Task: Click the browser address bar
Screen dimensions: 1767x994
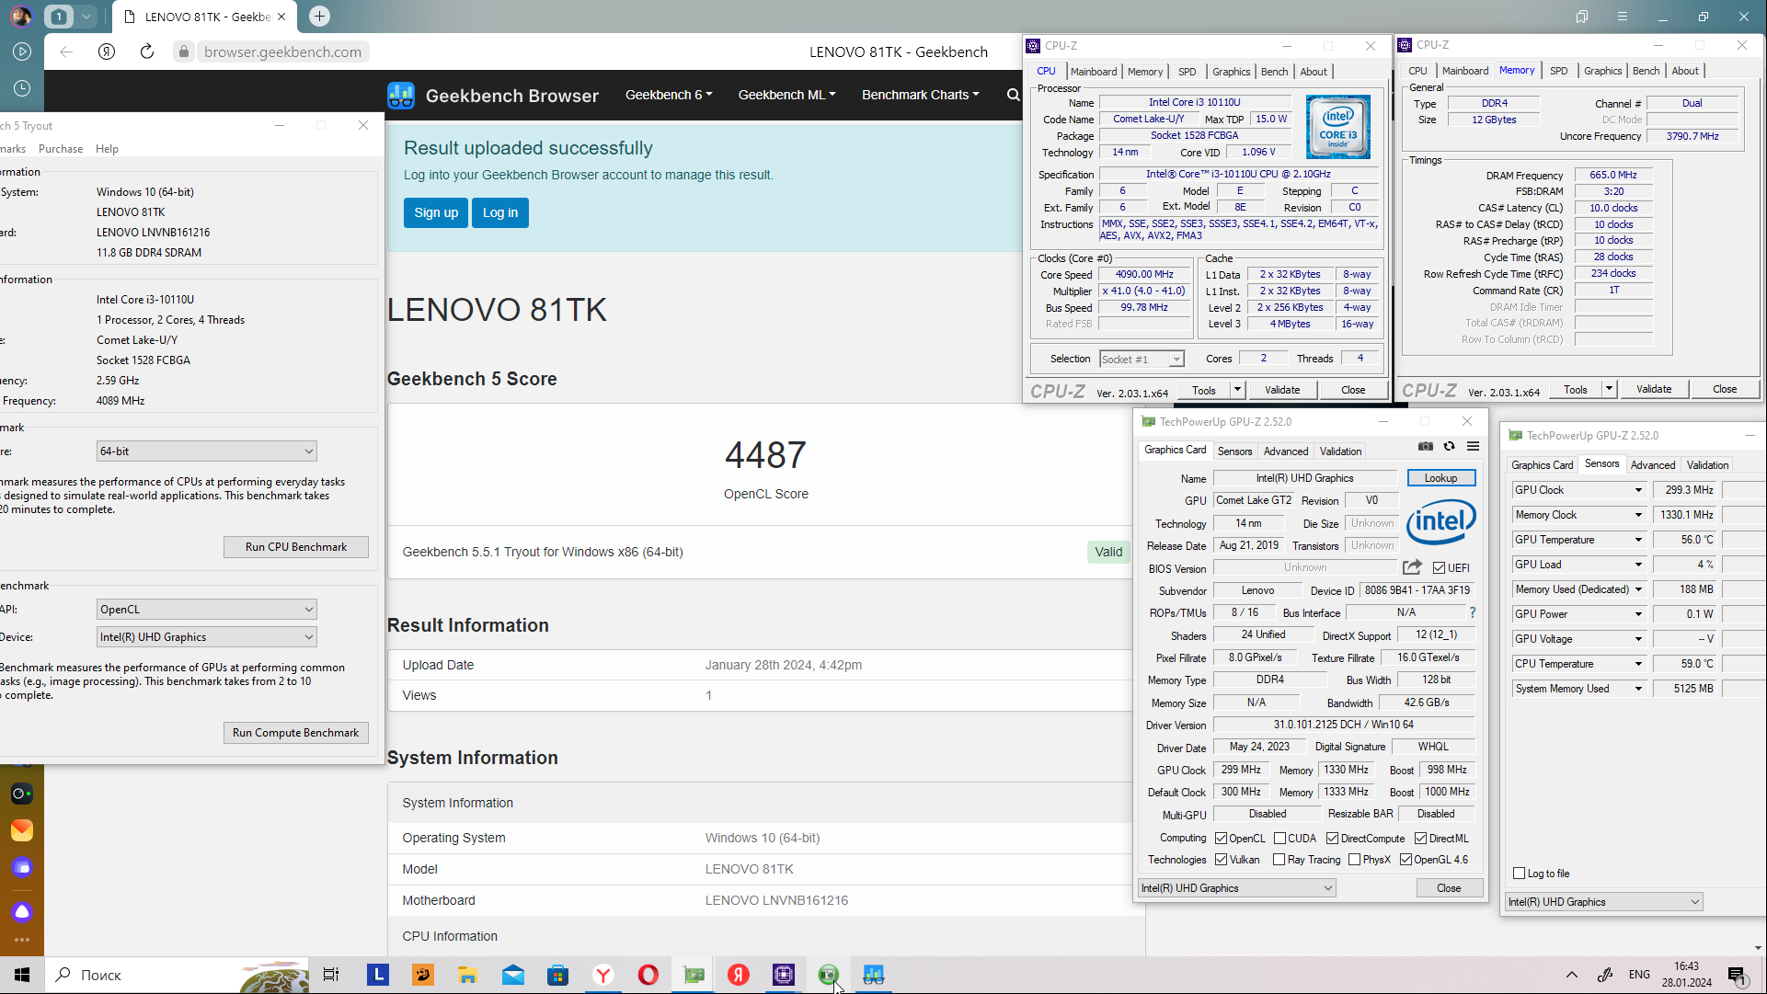Action: (282, 51)
